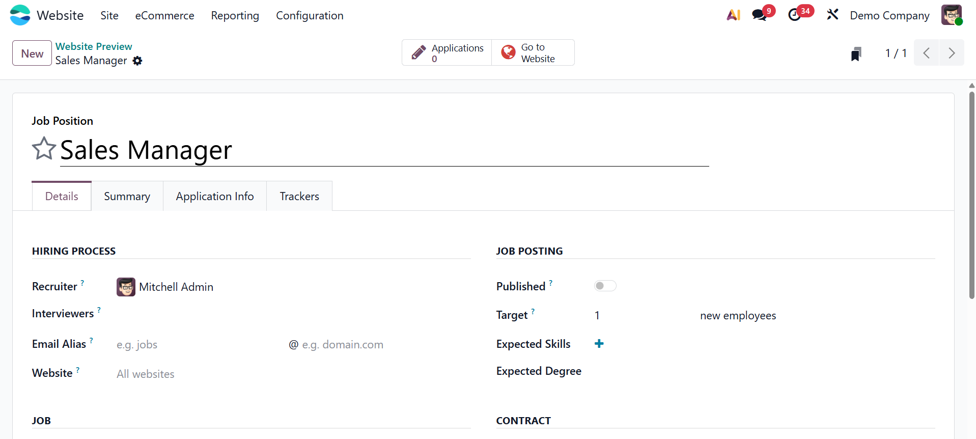Open the AI assistant icon

click(733, 15)
